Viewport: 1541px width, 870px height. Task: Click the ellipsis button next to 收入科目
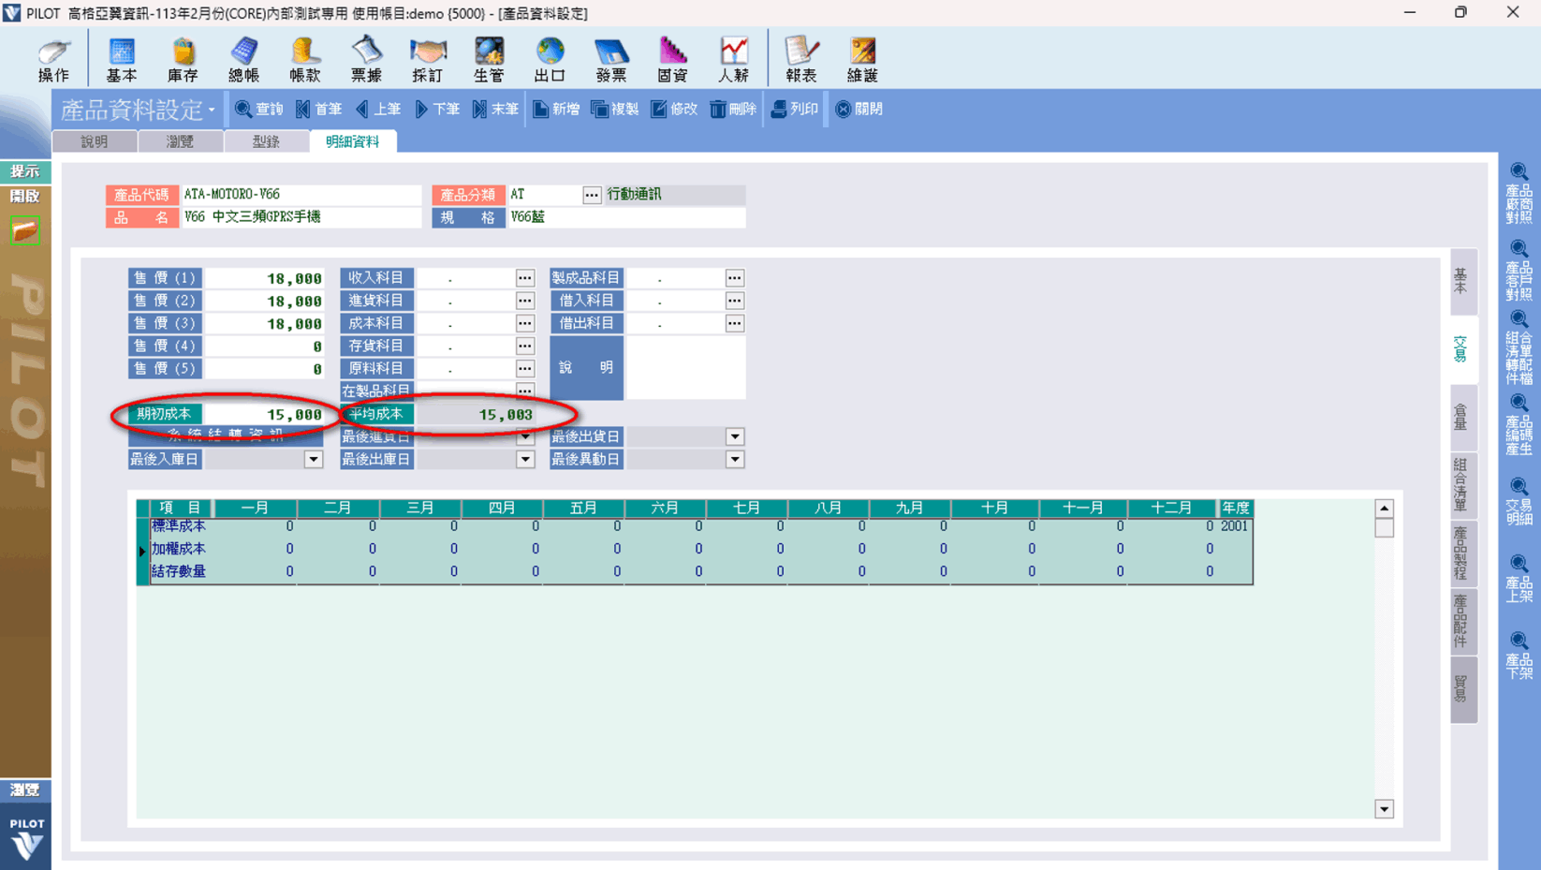click(x=525, y=278)
